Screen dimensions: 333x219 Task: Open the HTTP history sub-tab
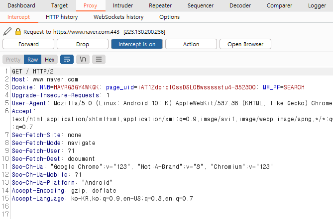(62, 17)
